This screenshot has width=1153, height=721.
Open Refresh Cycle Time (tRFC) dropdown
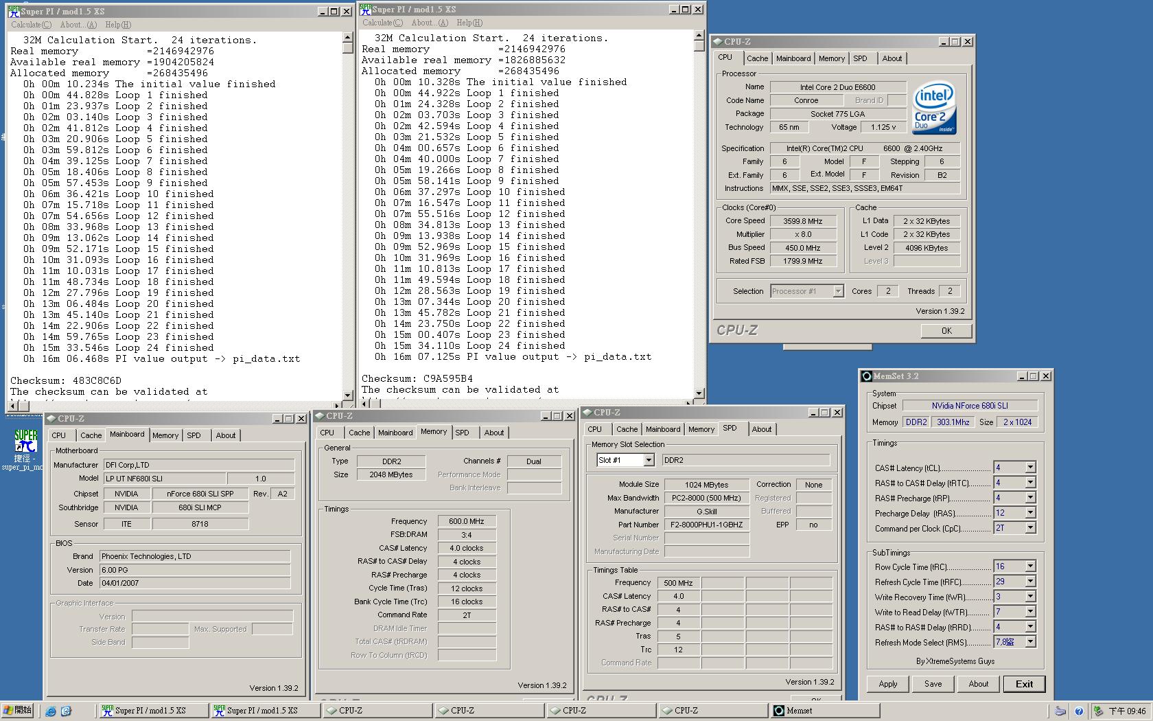1030,582
